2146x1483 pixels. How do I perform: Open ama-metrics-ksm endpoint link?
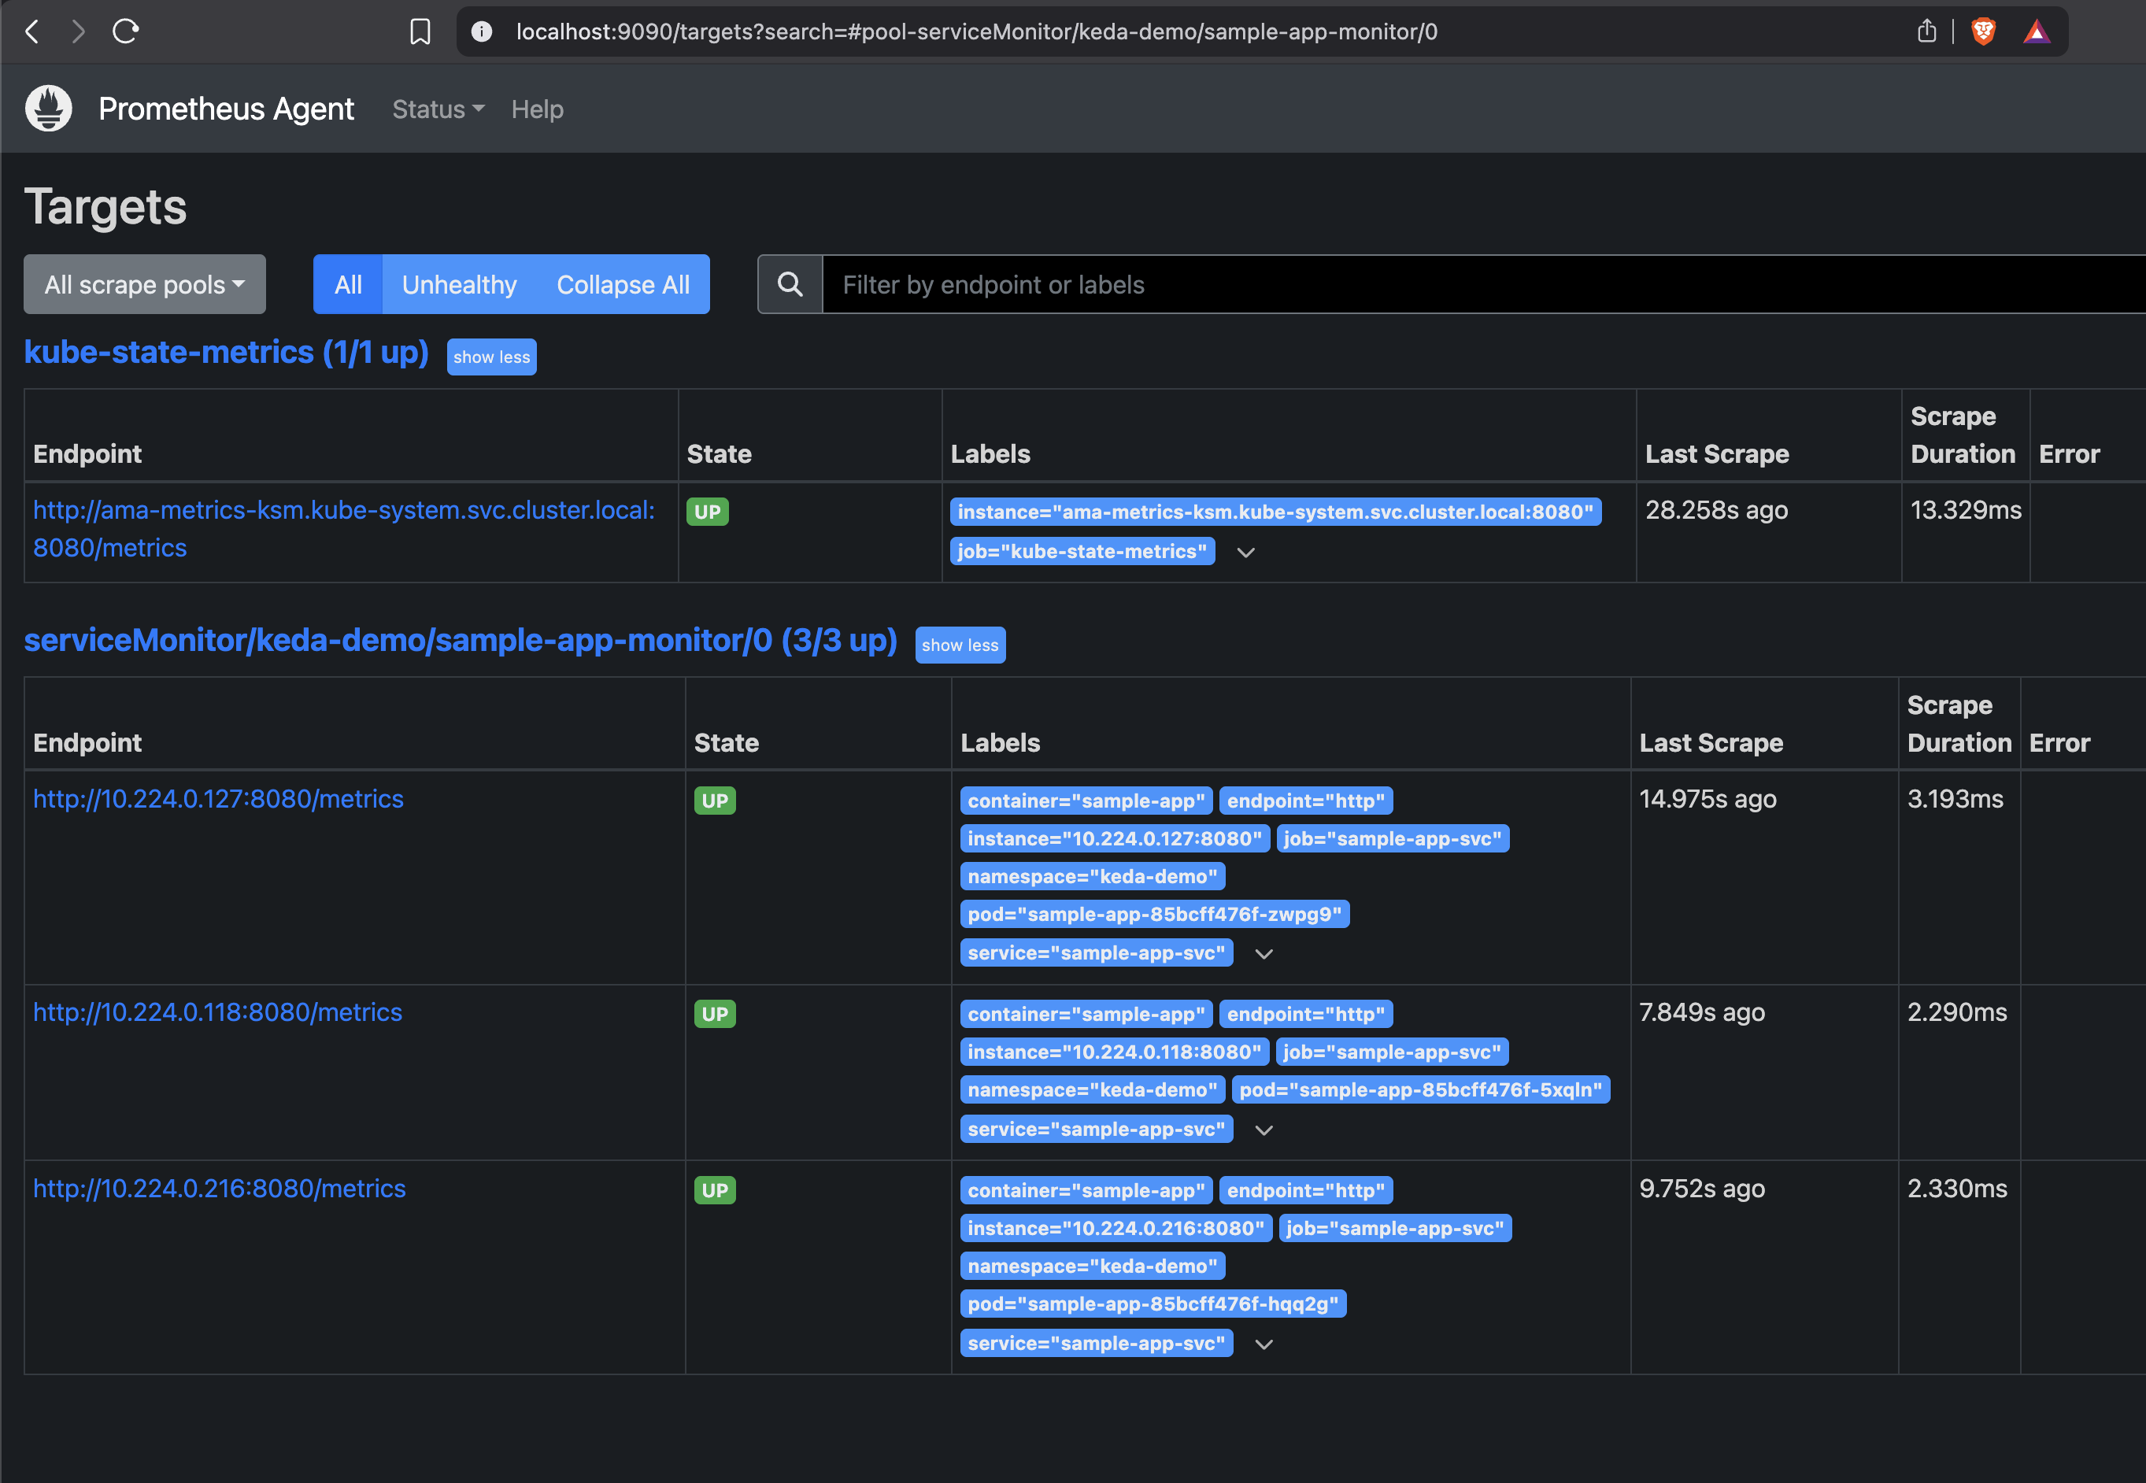344,529
